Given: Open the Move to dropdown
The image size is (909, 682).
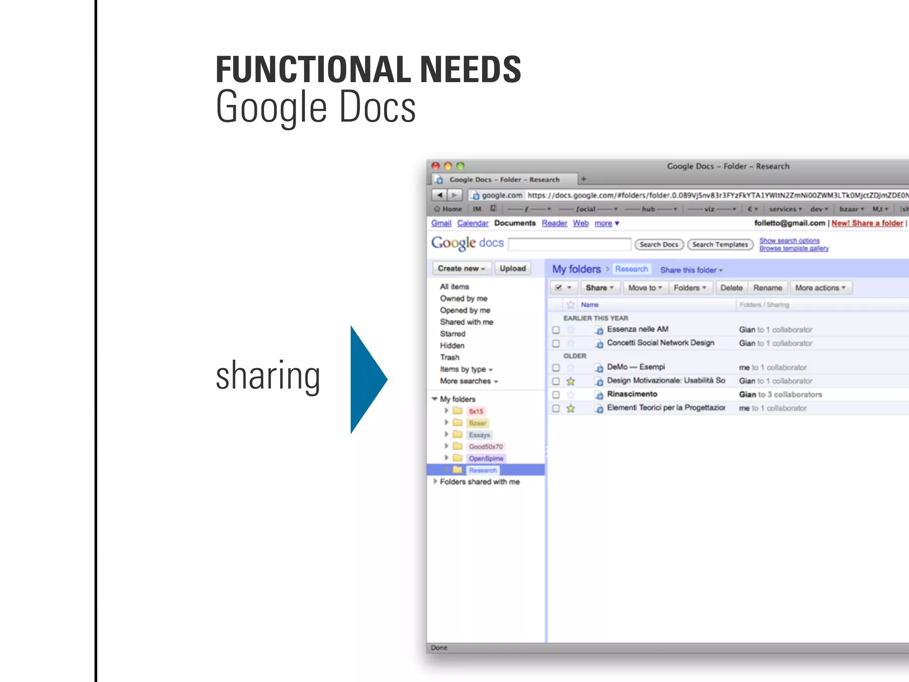Looking at the screenshot, I should pyautogui.click(x=645, y=288).
